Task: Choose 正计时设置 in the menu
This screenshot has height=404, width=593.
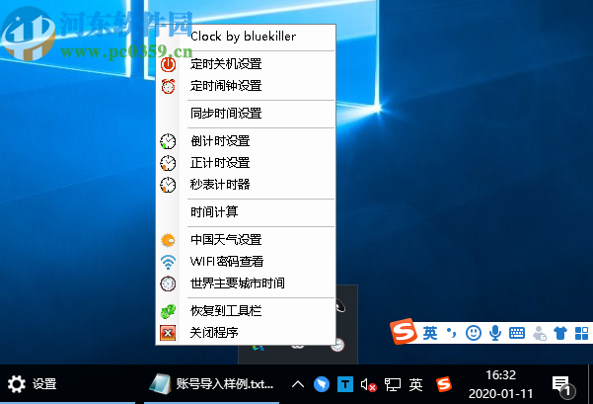Action: 246,163
